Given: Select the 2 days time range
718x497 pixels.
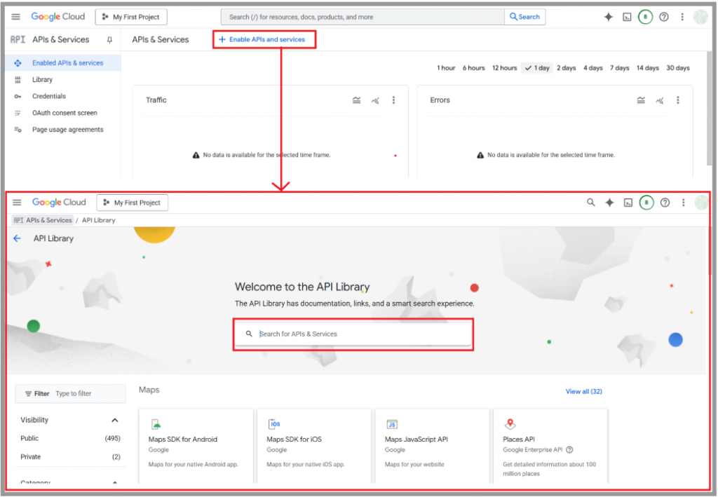Looking at the screenshot, I should click(566, 68).
